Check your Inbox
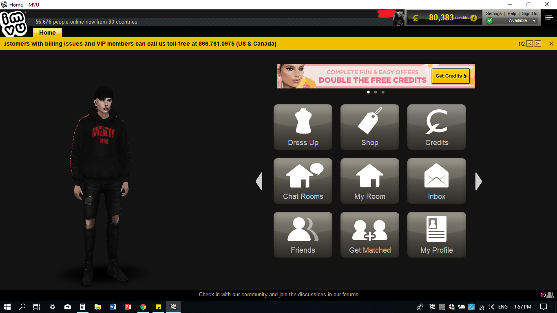Screen dimensions: 557x313 point(436,181)
